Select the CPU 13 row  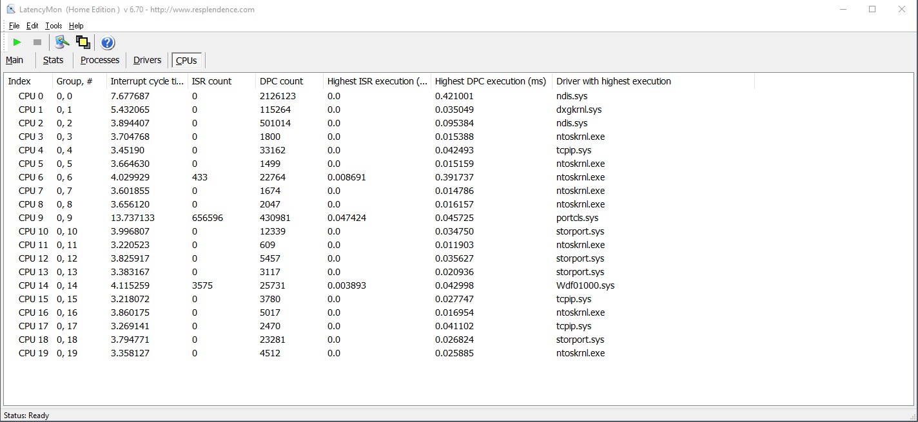[379, 272]
